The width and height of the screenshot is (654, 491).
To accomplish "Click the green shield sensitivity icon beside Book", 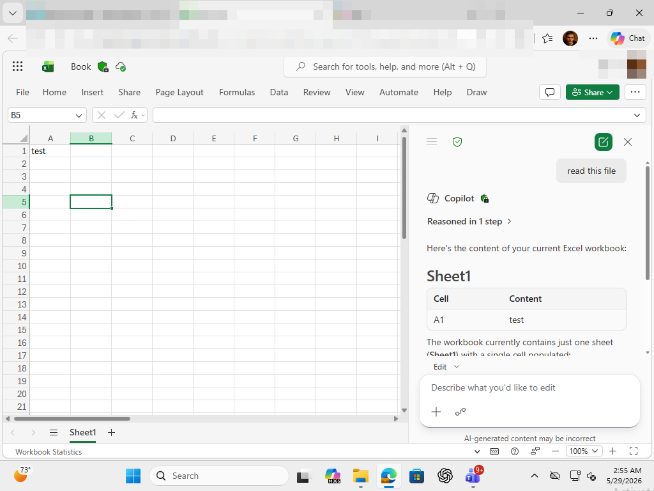I will point(103,66).
